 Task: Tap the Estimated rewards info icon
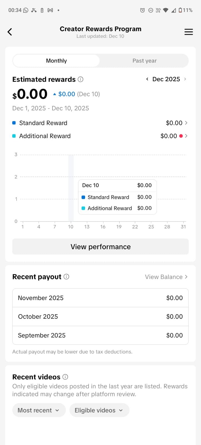81,79
